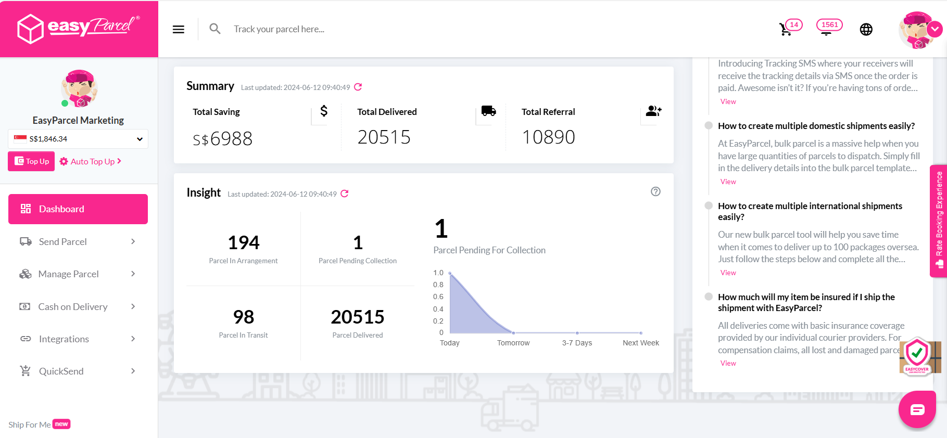Click the Total Delivered truck icon
The image size is (947, 438).
489,110
